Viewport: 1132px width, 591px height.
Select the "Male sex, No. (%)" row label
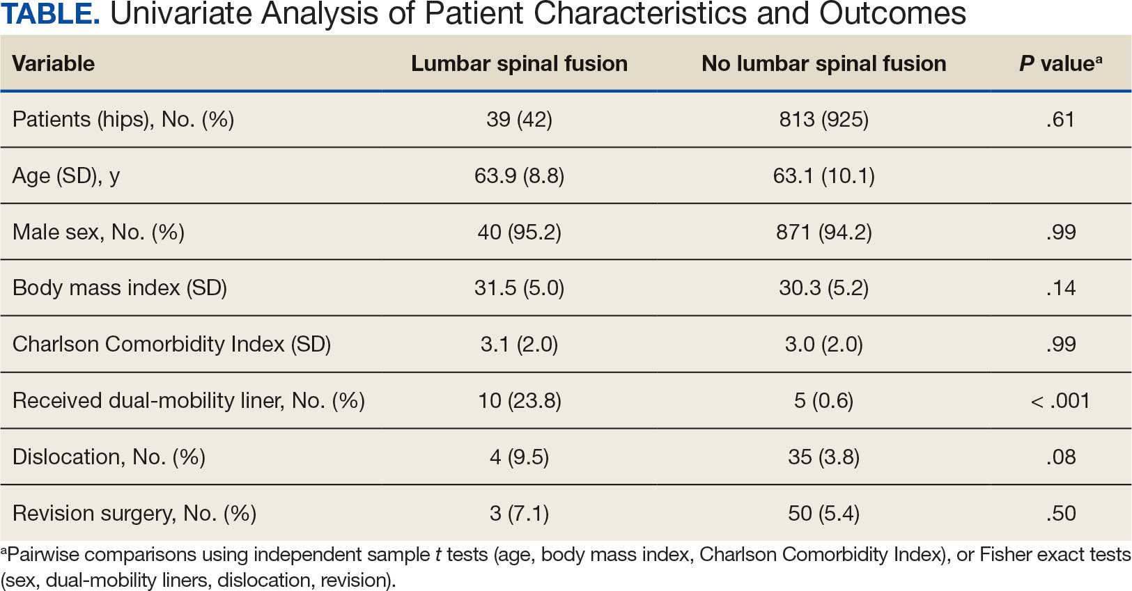98,232
